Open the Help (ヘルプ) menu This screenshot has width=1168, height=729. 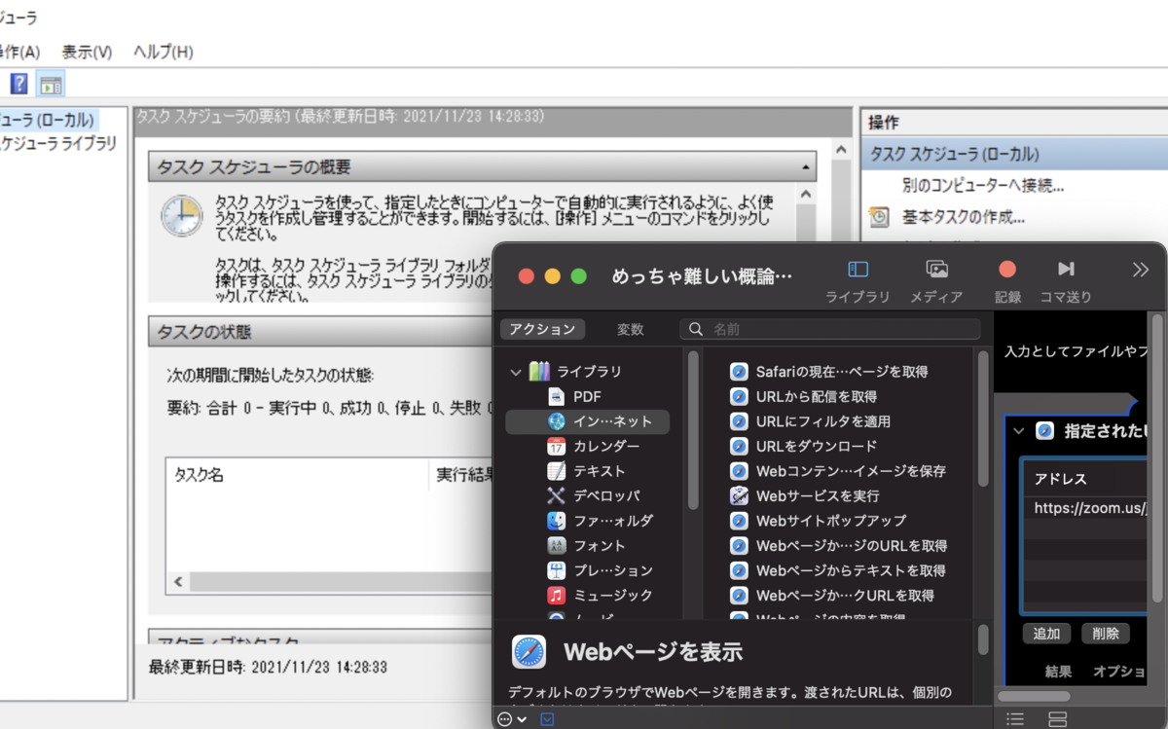point(163,52)
